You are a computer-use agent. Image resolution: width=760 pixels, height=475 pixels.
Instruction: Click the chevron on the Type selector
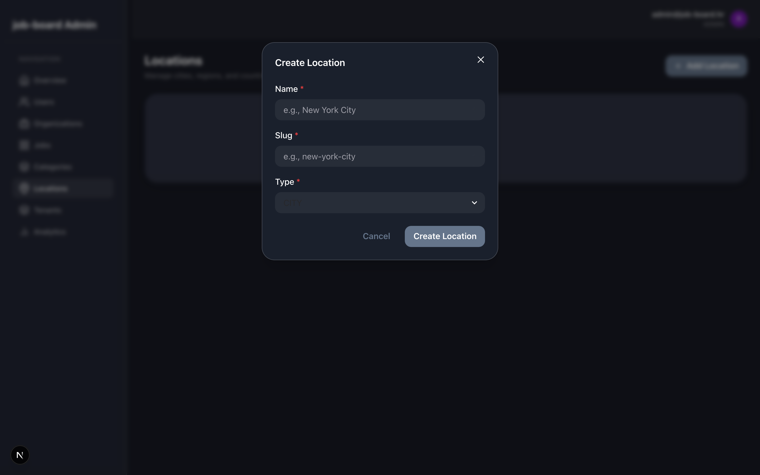coord(474,203)
